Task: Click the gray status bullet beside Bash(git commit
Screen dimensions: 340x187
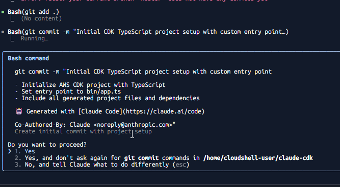Action: pyautogui.click(x=3, y=32)
